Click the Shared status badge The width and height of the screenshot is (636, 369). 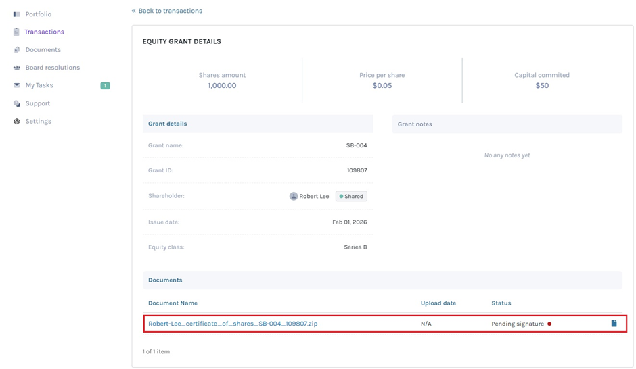[351, 197]
